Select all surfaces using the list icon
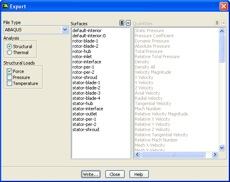The height and width of the screenshot is (182, 230). [x=122, y=23]
